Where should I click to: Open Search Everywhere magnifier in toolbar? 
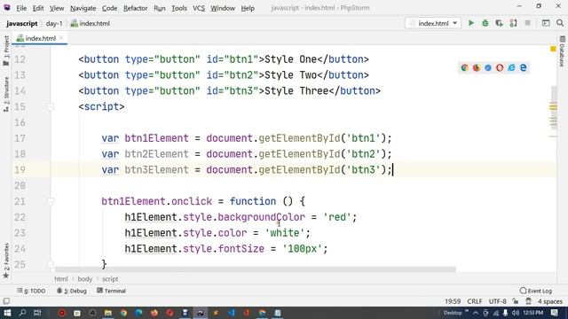(560, 23)
